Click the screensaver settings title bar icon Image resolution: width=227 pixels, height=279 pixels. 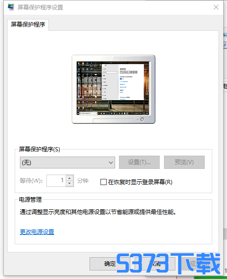click(x=11, y=7)
